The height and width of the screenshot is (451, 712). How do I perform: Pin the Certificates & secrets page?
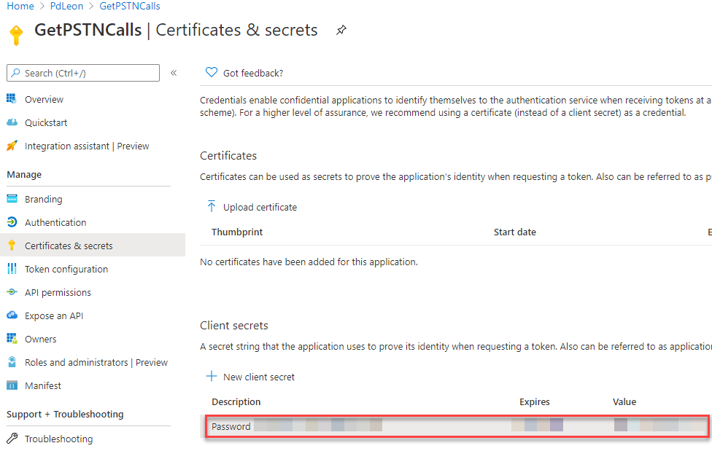[340, 31]
